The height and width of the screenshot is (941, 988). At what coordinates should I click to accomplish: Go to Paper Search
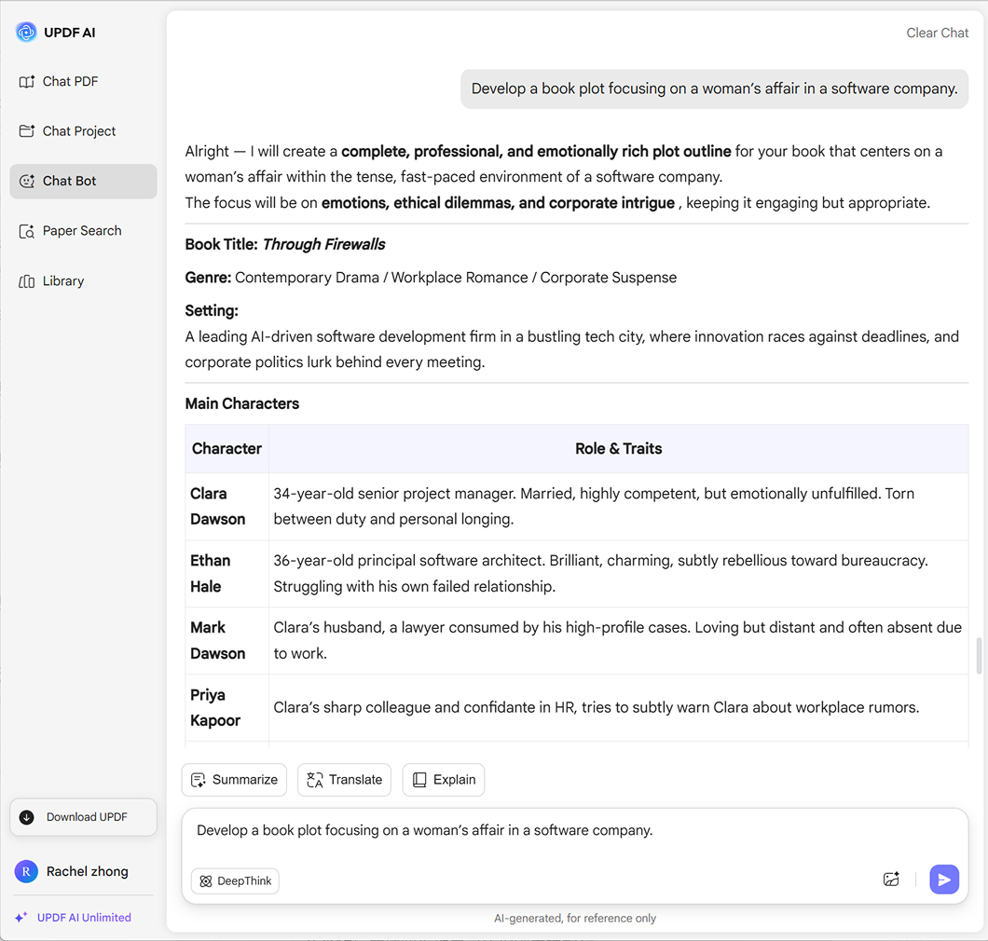(x=82, y=231)
